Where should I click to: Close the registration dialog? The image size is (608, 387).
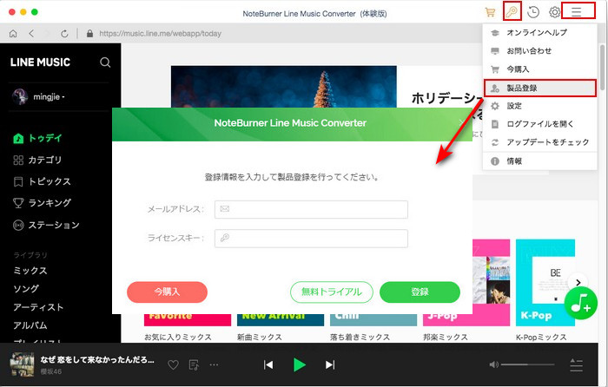point(461,123)
